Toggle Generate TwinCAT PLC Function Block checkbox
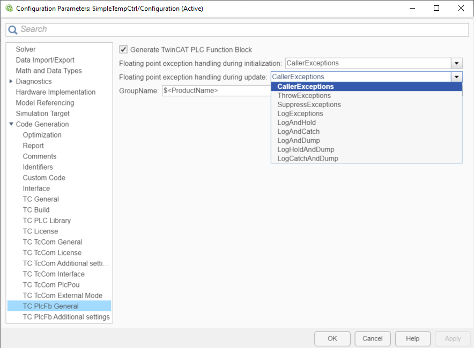Image resolution: width=474 pixels, height=348 pixels. (123, 49)
